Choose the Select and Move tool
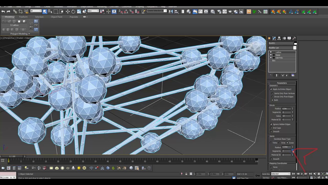 (x=68, y=12)
